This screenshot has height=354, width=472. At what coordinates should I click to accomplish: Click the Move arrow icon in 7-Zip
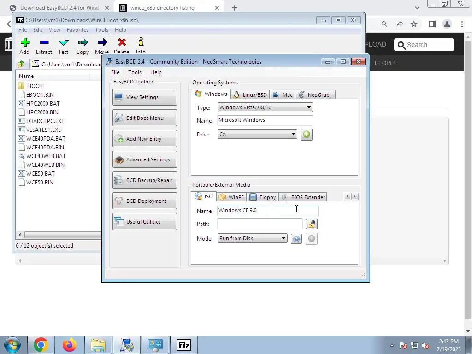click(102, 42)
